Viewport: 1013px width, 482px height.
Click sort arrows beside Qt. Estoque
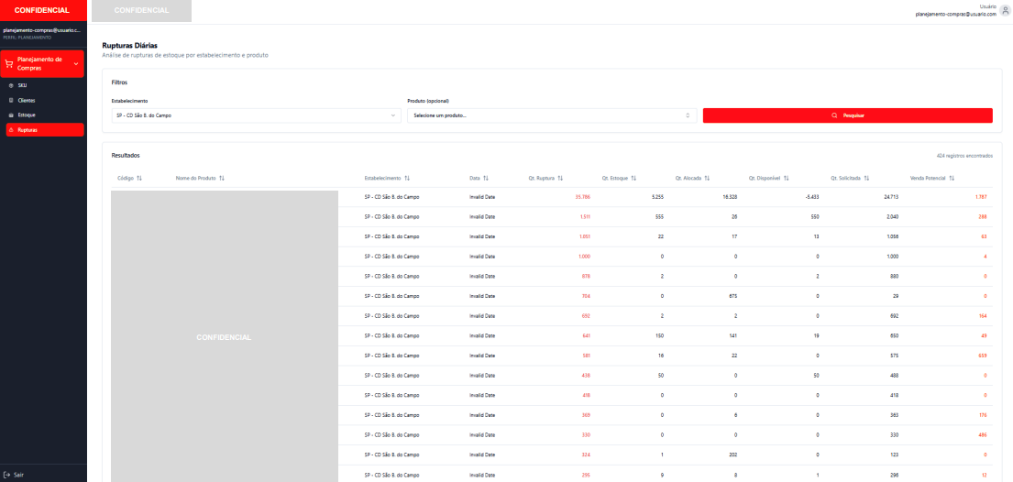click(633, 178)
